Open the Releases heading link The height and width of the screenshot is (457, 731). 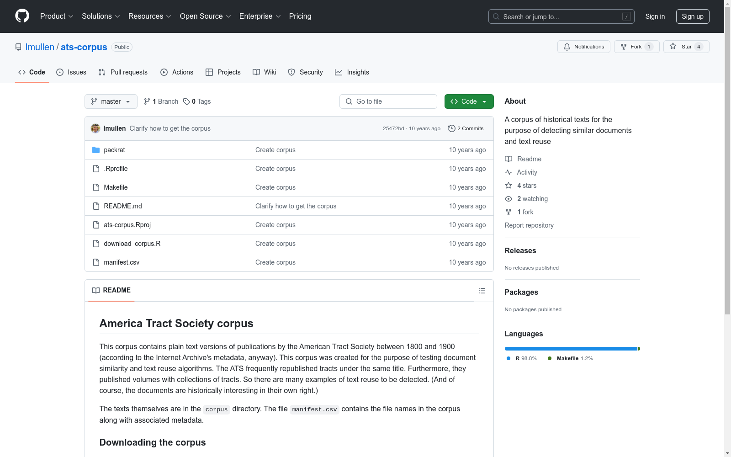coord(520,250)
